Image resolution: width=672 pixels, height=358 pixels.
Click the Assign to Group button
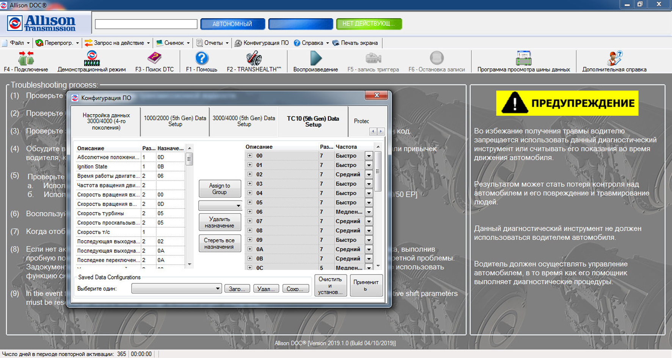(x=220, y=188)
